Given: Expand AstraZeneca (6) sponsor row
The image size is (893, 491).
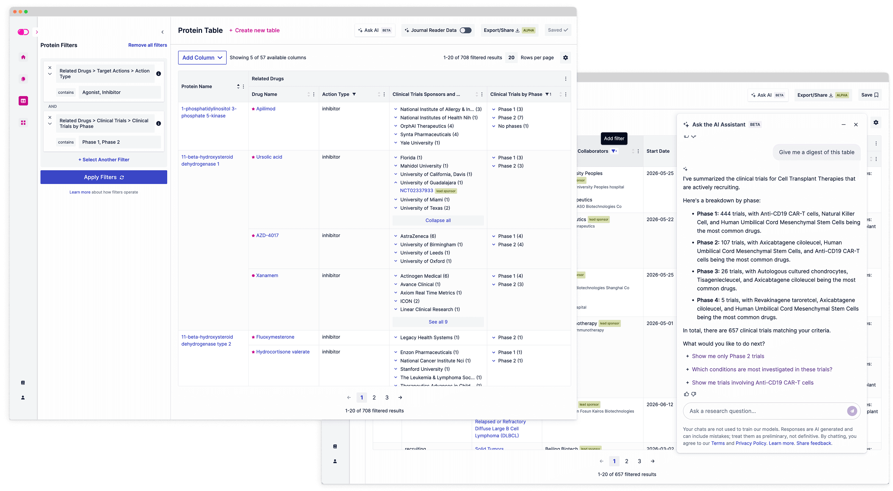Looking at the screenshot, I should [x=395, y=236].
